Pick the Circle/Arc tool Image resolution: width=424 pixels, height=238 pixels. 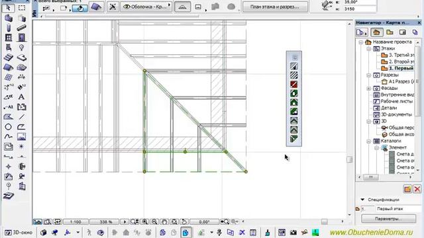(x=8, y=127)
